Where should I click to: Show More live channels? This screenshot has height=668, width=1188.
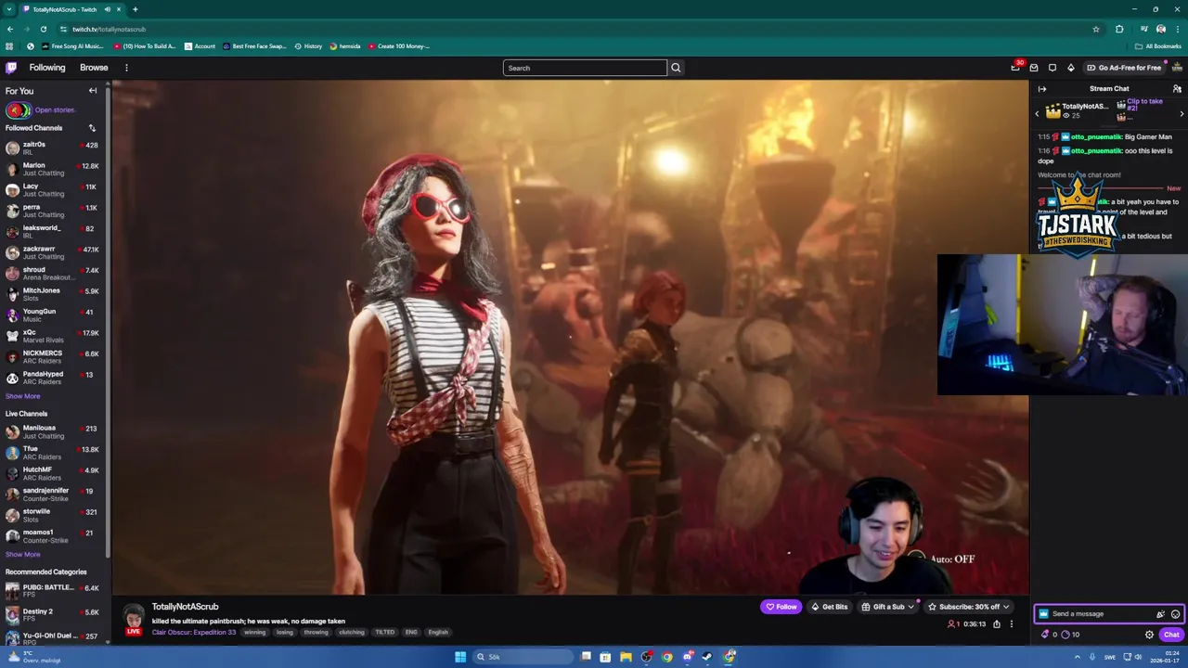[22, 554]
